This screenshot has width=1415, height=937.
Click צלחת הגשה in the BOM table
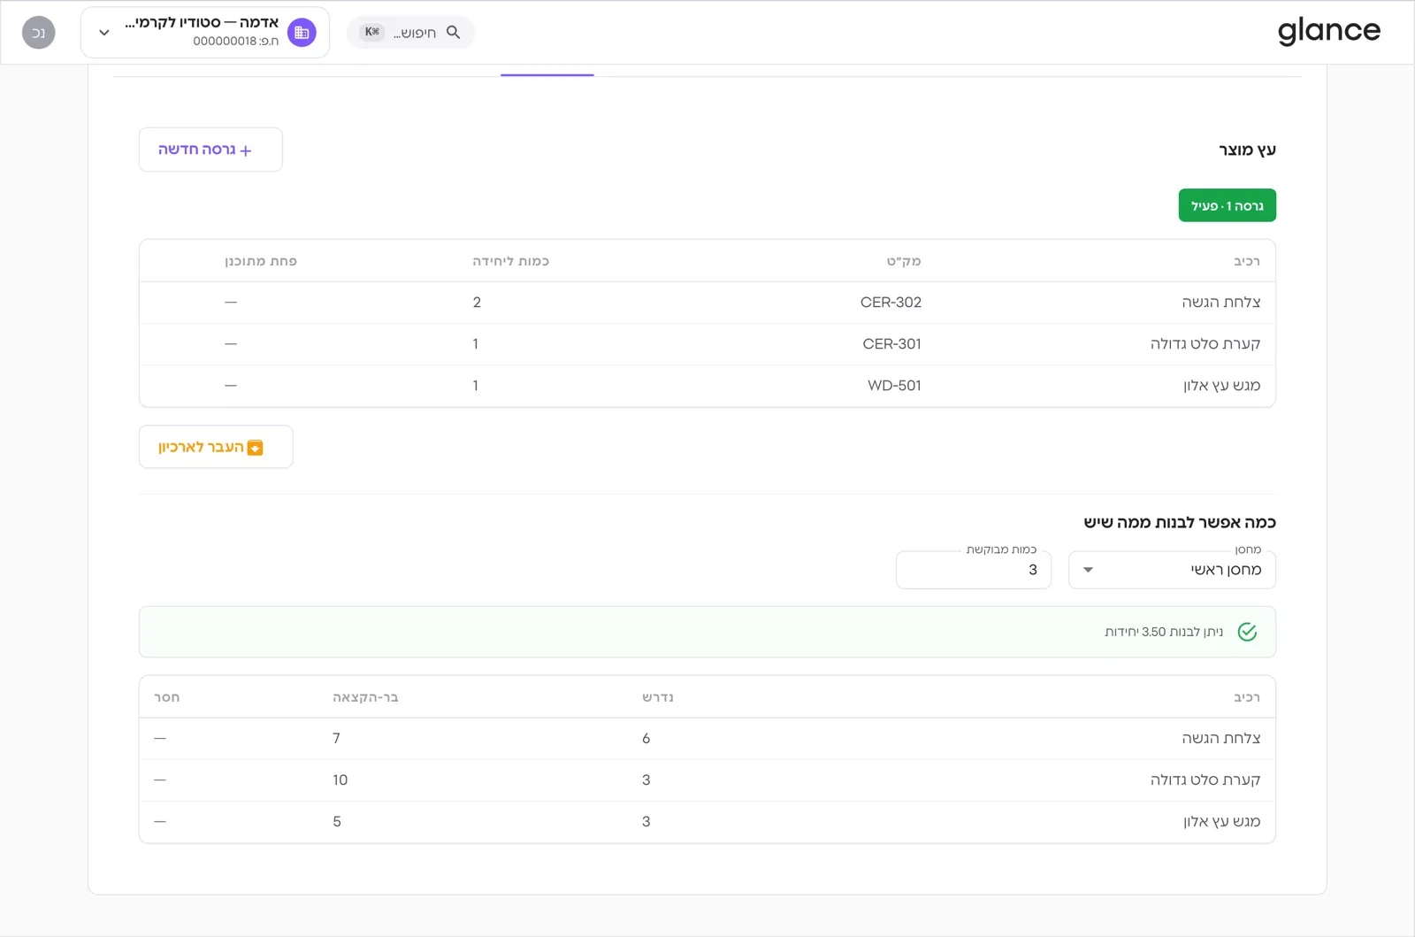pyautogui.click(x=1221, y=303)
